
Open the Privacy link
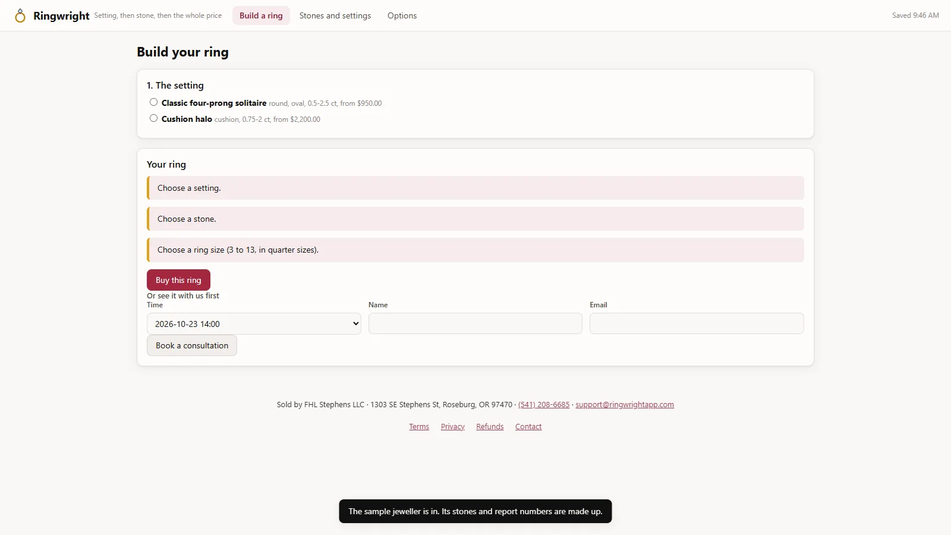click(x=453, y=427)
